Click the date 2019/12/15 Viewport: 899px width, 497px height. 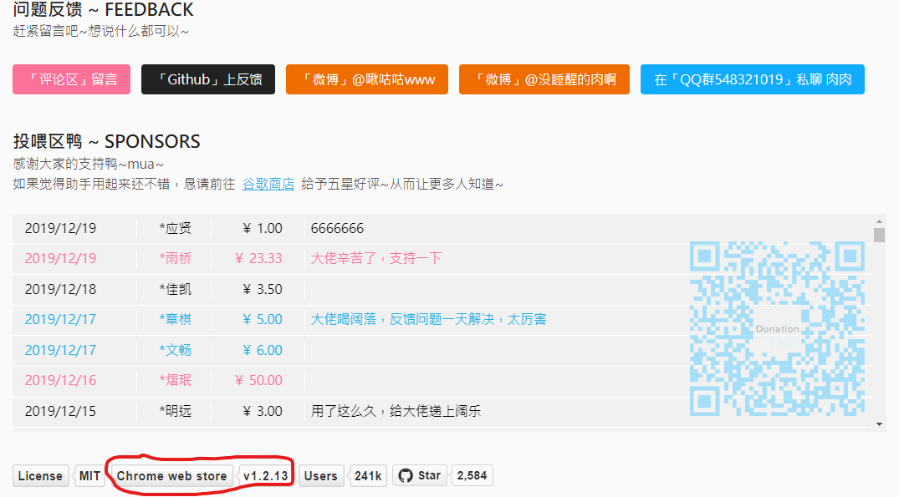click(x=60, y=411)
